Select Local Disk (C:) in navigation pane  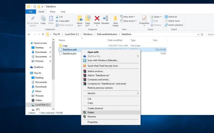tap(42, 105)
